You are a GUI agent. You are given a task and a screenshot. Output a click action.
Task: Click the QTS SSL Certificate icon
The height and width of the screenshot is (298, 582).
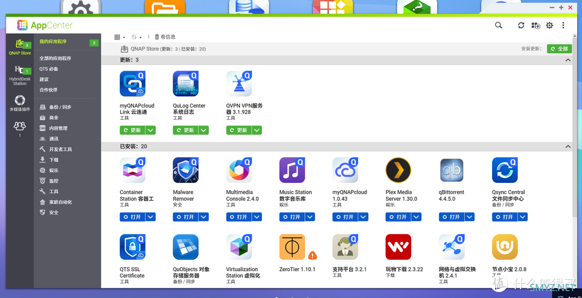pos(133,247)
